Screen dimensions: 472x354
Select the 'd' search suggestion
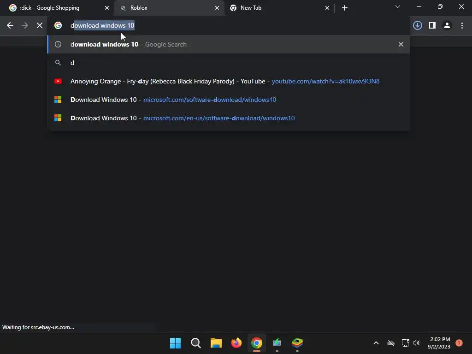(229, 63)
